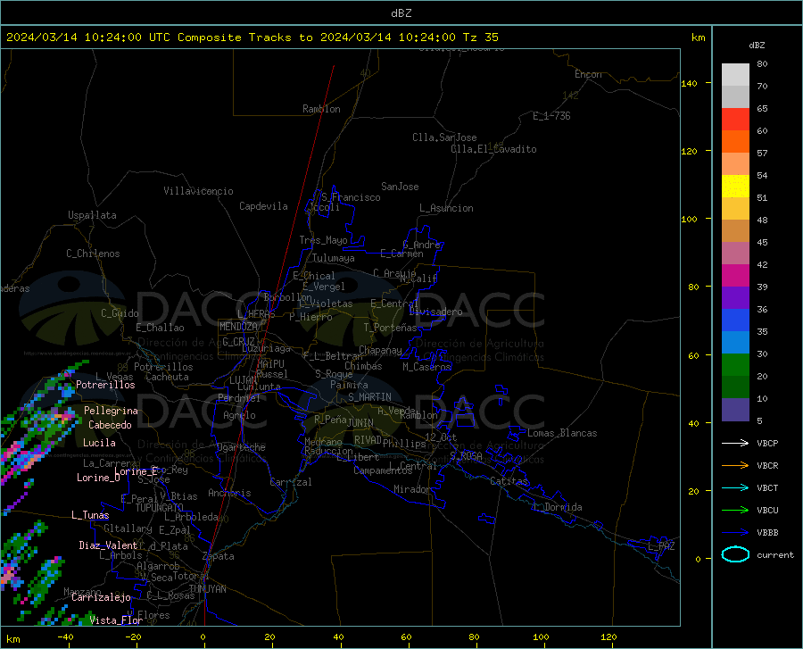Click the TUNUYAN town label
Image resolution: width=803 pixels, height=649 pixels.
207,589
